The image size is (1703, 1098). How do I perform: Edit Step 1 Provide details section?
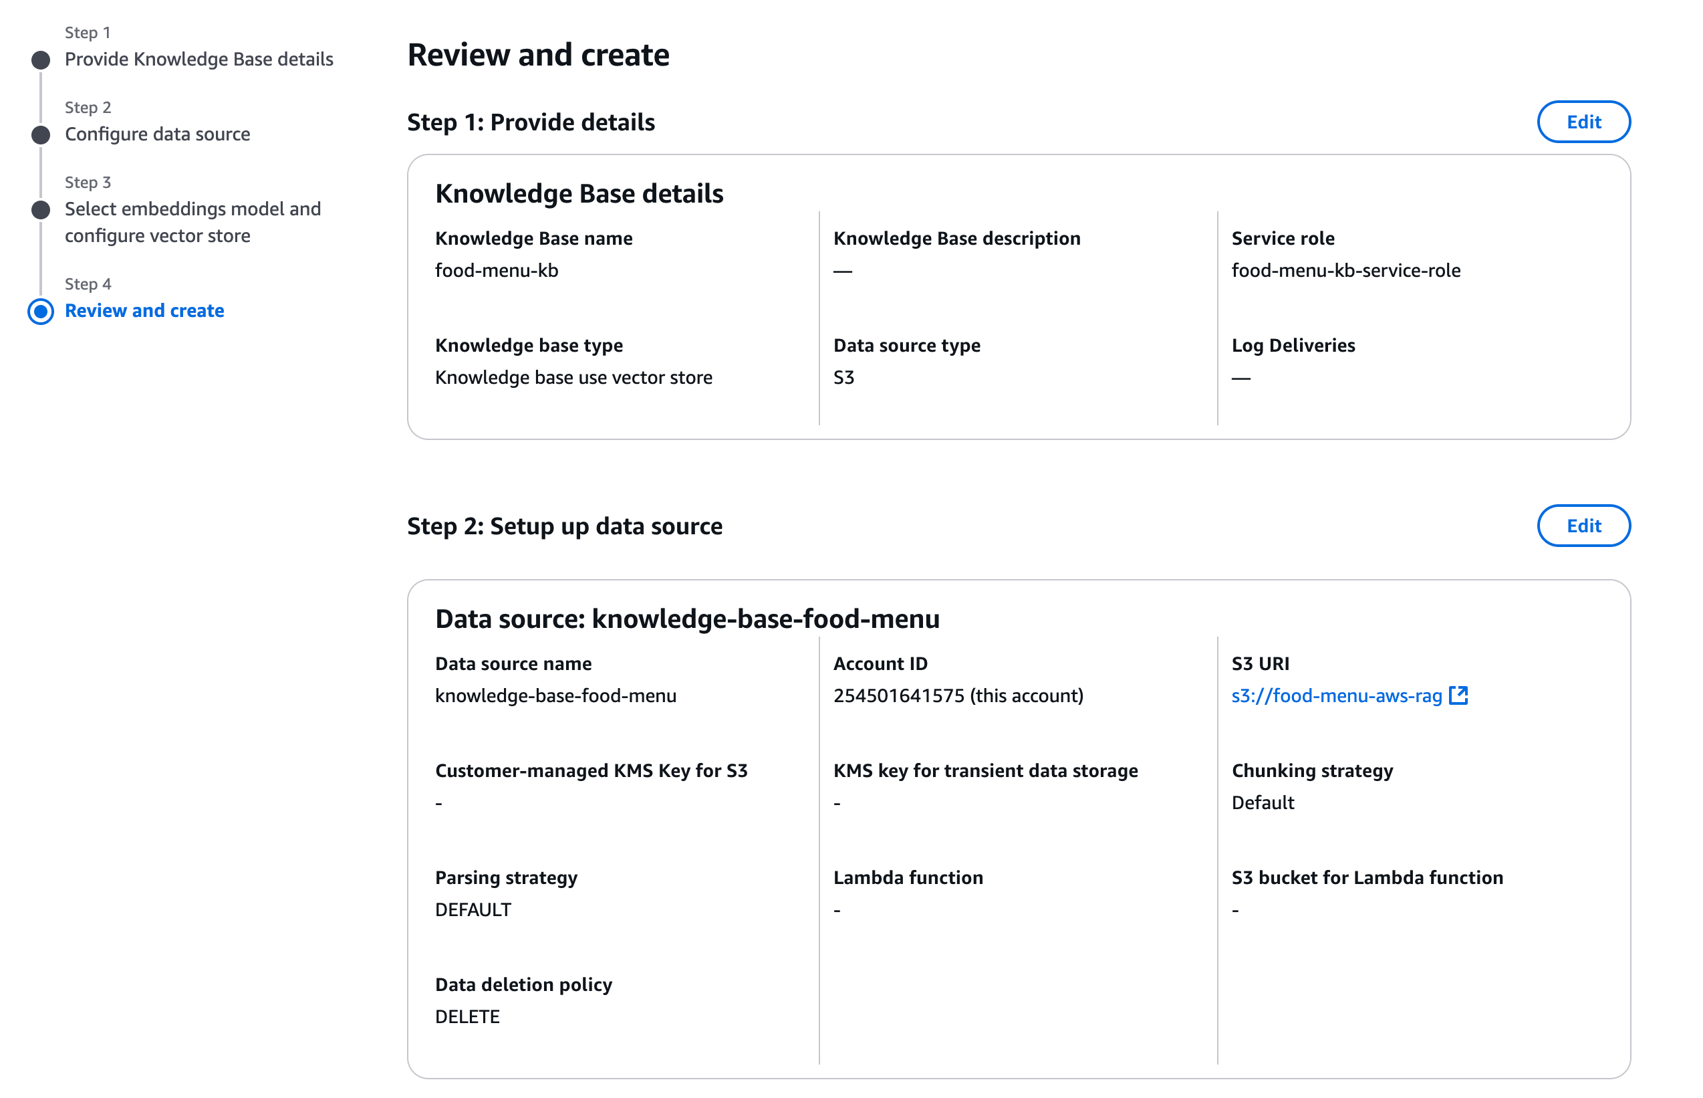(x=1583, y=122)
